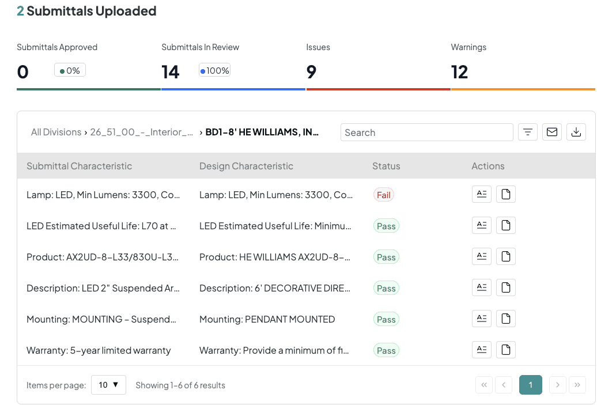Select the Issues summary tab
The image size is (597, 405).
coord(379,66)
